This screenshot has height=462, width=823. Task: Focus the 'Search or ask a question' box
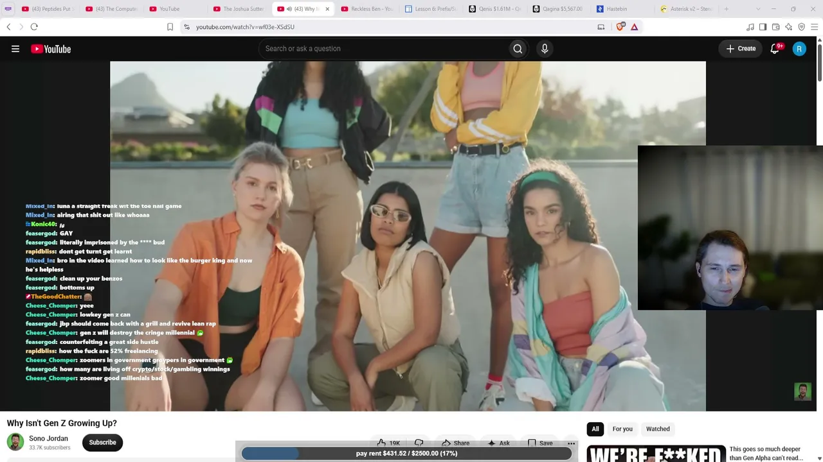[383, 49]
